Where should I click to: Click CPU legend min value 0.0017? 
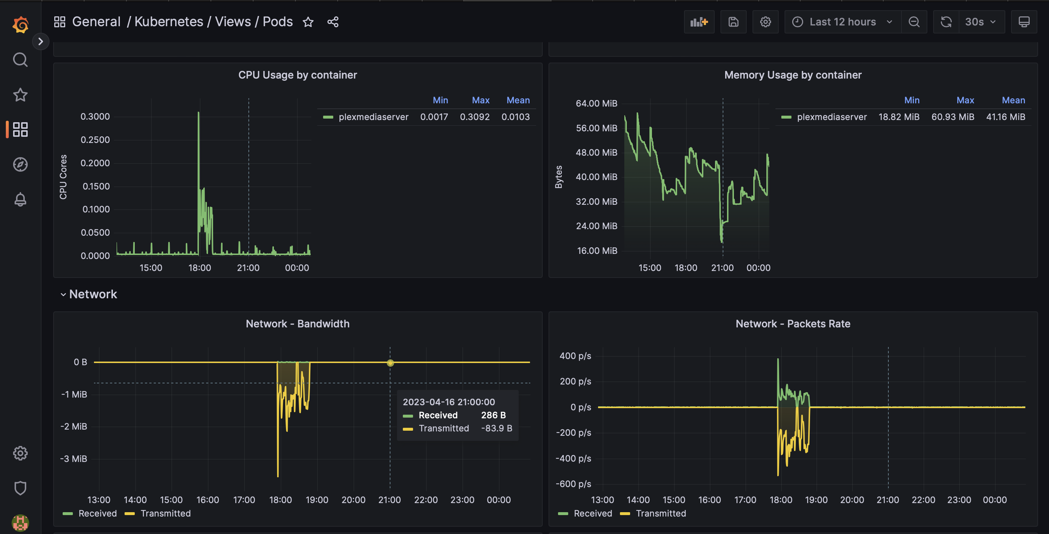coord(434,117)
